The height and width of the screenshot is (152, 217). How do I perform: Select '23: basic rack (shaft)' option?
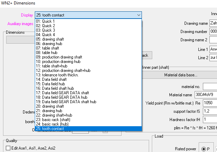[54, 120]
